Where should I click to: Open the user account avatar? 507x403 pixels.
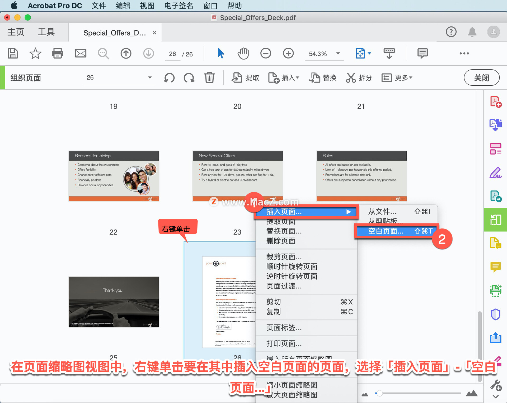493,32
